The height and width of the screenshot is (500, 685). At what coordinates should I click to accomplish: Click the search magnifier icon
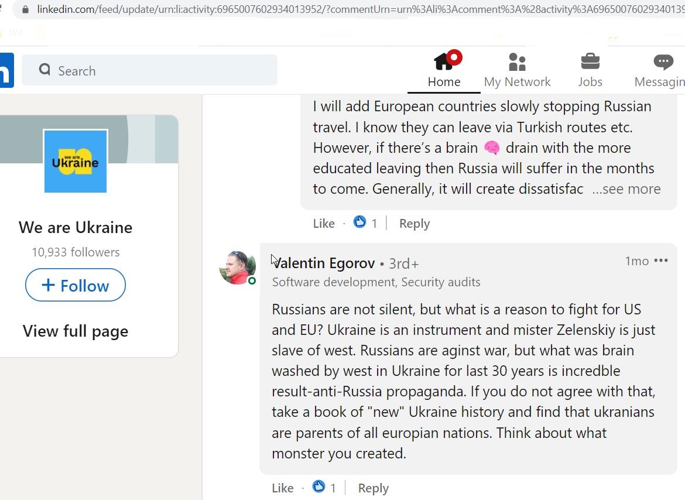click(x=44, y=69)
